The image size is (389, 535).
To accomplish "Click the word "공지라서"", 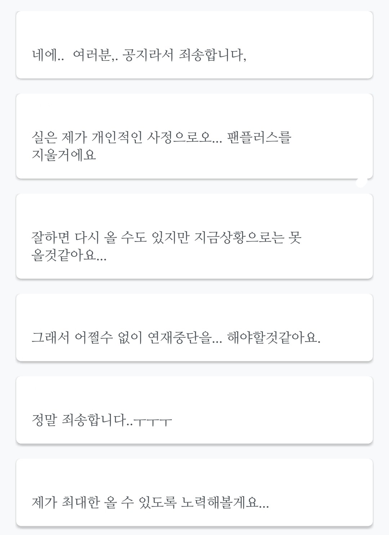I will tap(148, 55).
